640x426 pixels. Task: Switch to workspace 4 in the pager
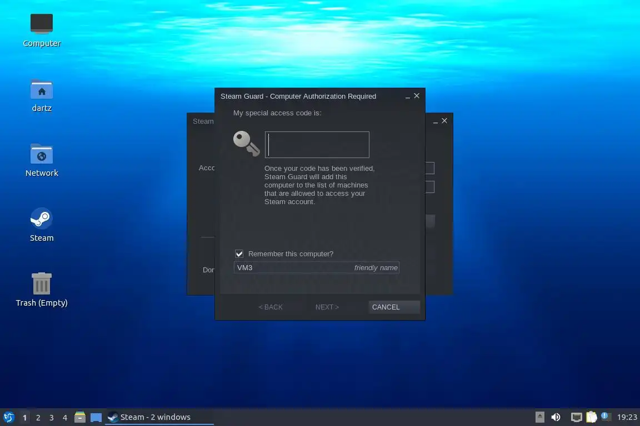pyautogui.click(x=64, y=418)
